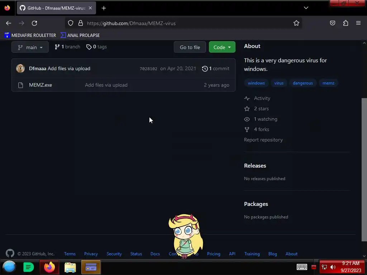The image size is (367, 275).
Task: Open green notes app in taskbar
Action: 29,267
